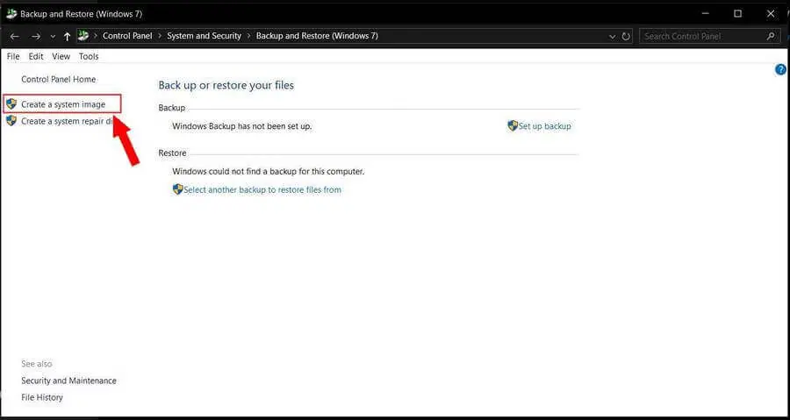Click the search magnifier icon

[771, 36]
